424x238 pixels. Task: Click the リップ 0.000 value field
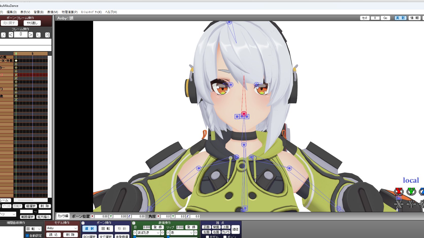(180, 227)
